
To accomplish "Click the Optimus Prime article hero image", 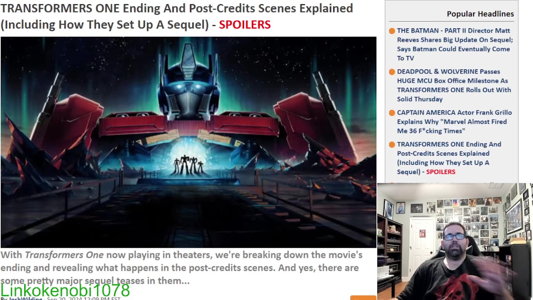I will coord(188,142).
